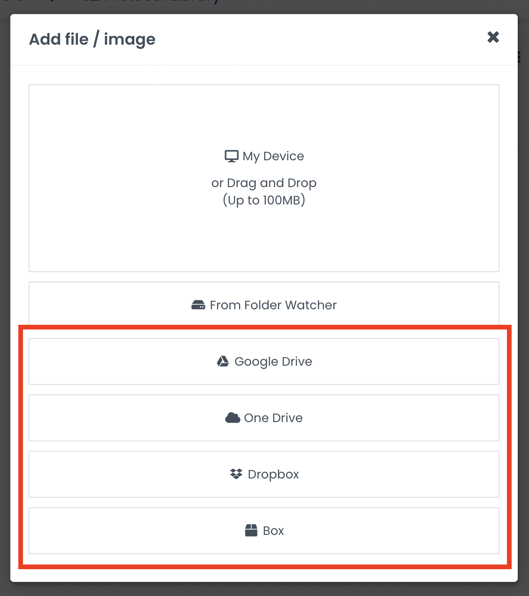The height and width of the screenshot is (596, 529).
Task: Click the Box package icon
Action: (x=251, y=530)
